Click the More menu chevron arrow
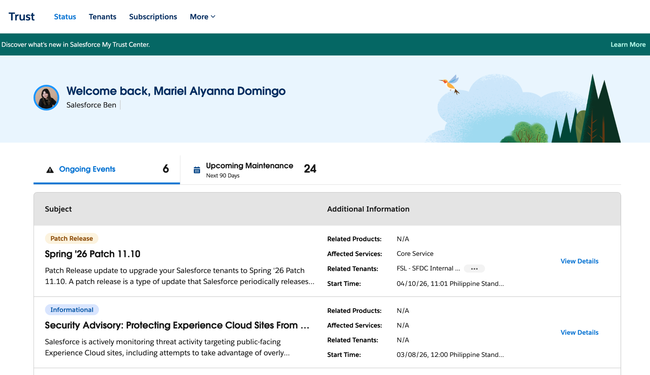Screen dimensions: 650x375 213,16
